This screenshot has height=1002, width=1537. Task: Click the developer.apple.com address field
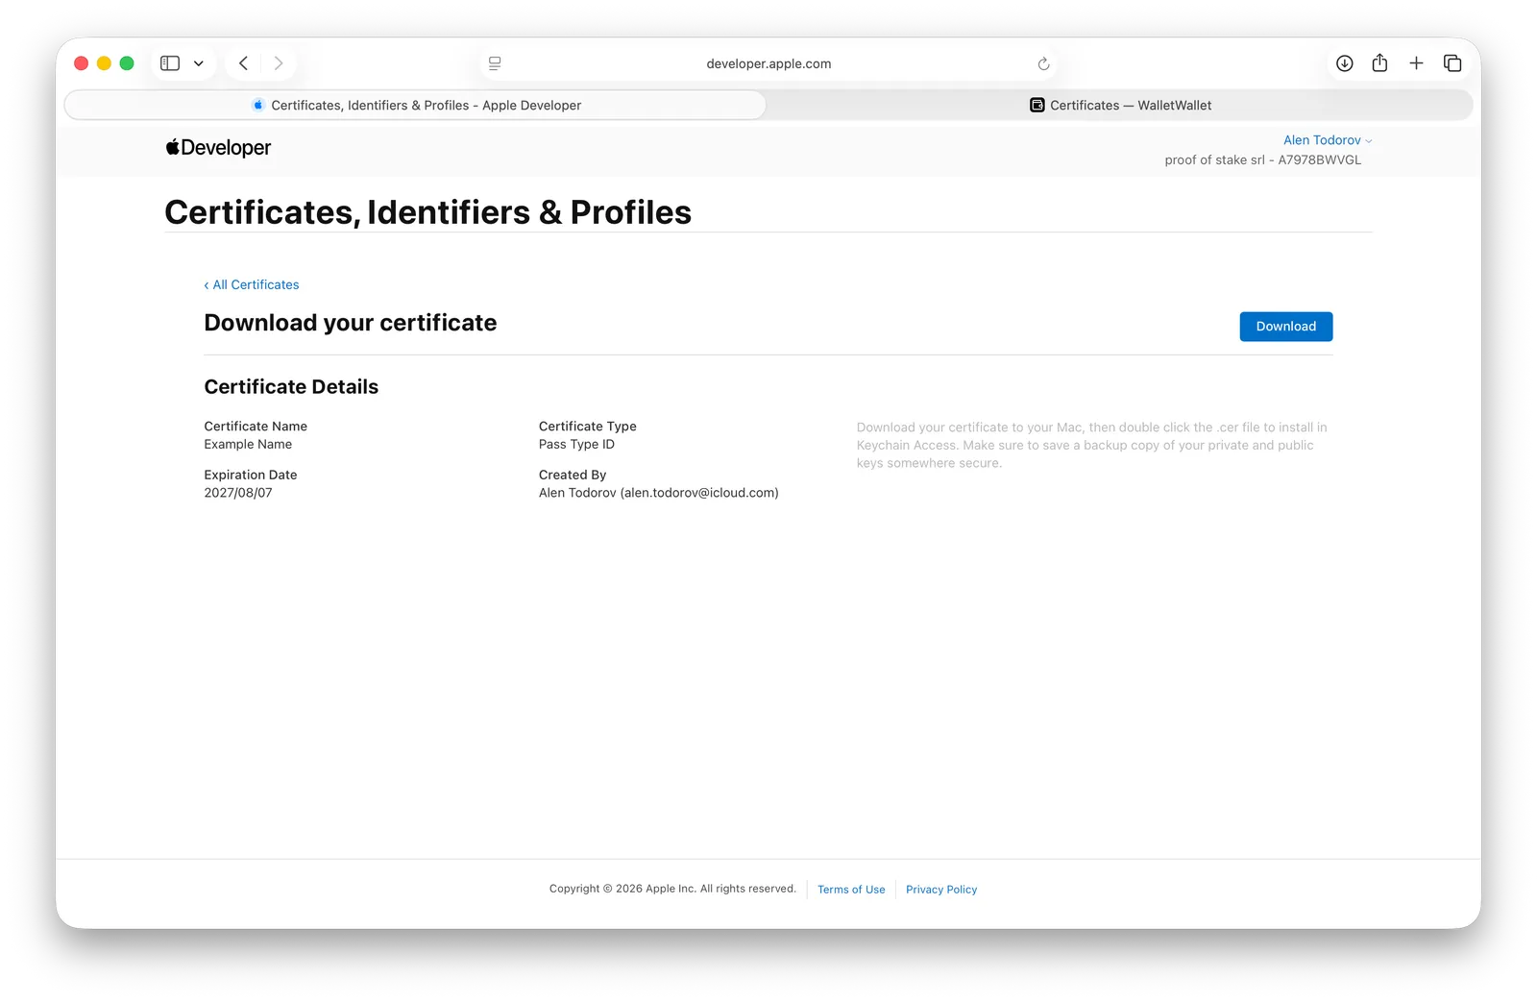pos(768,63)
